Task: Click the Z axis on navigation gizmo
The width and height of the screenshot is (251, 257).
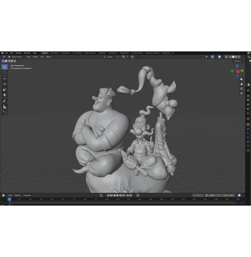Action: click(237, 66)
